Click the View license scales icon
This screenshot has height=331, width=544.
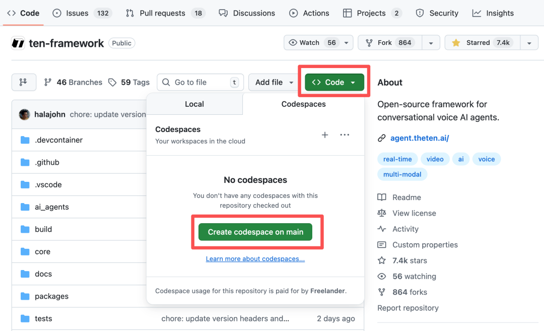coord(382,213)
